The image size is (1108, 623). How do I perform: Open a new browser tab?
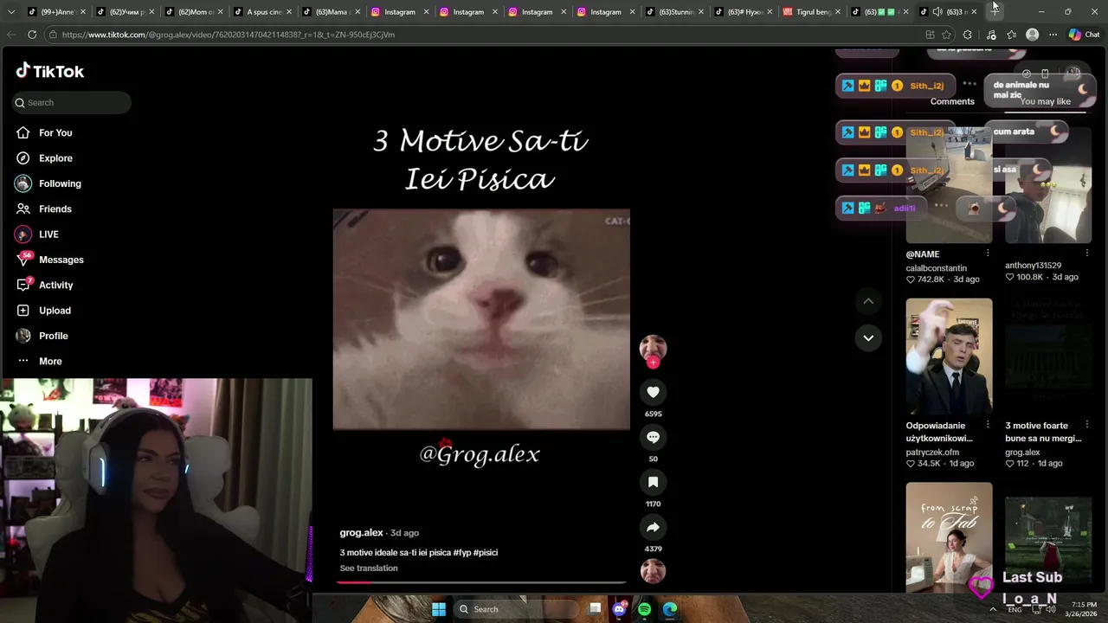coord(995,11)
